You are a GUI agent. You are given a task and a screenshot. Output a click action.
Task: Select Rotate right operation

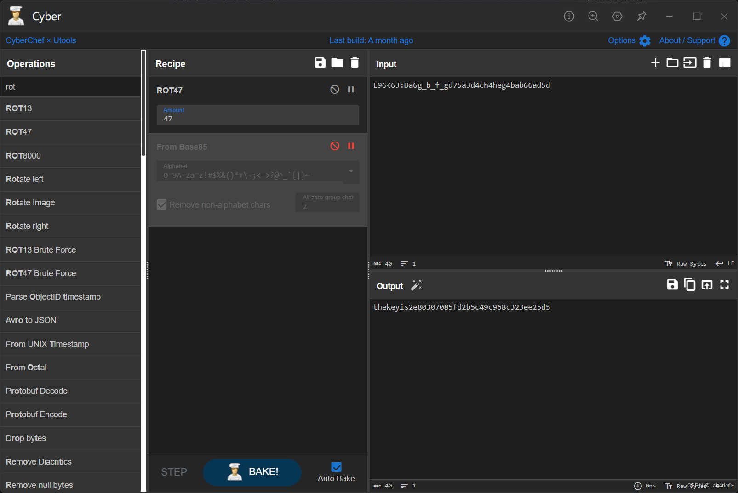(70, 226)
